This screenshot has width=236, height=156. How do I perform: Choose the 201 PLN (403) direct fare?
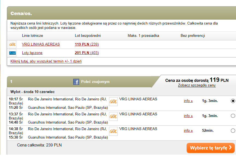tap(87, 53)
